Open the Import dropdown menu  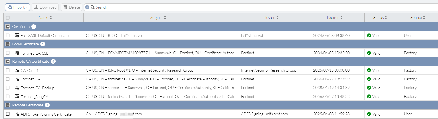click(17, 7)
